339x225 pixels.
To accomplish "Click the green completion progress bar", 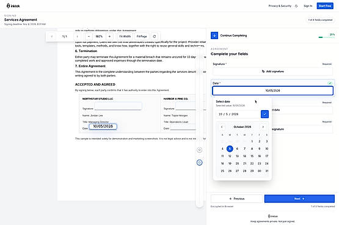I will tap(326, 37).
